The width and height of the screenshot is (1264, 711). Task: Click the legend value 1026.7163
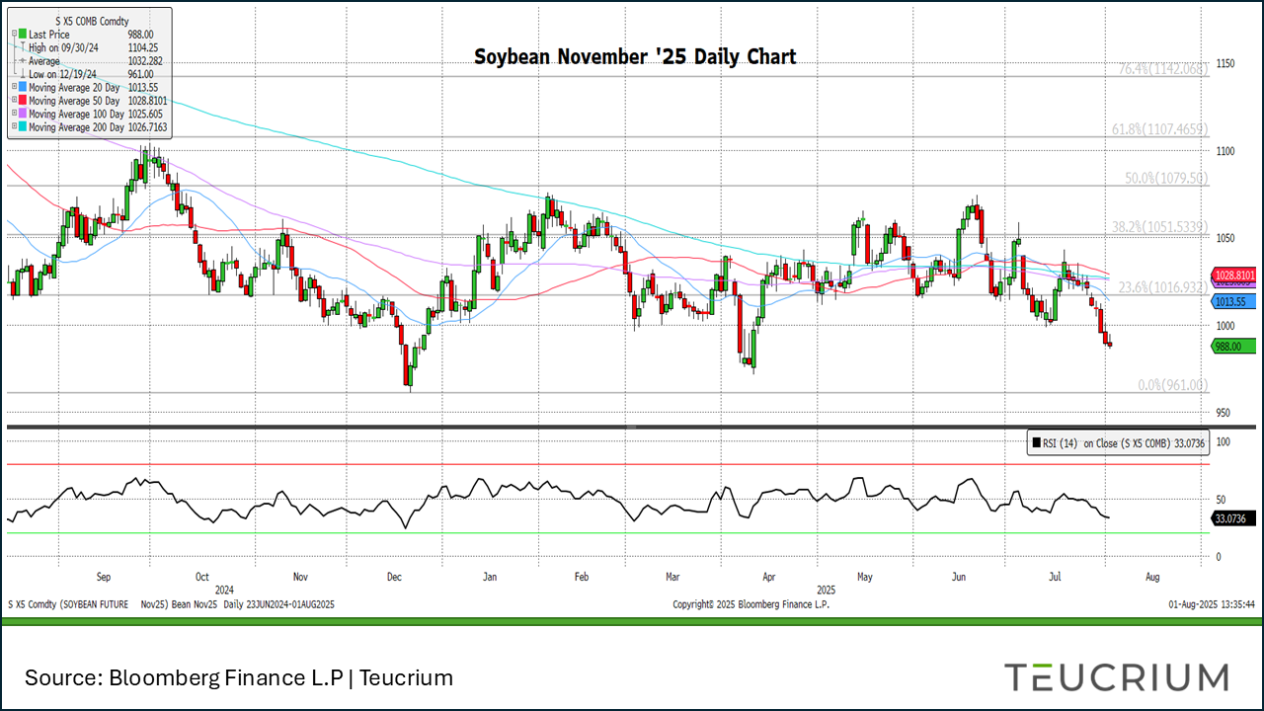(147, 127)
